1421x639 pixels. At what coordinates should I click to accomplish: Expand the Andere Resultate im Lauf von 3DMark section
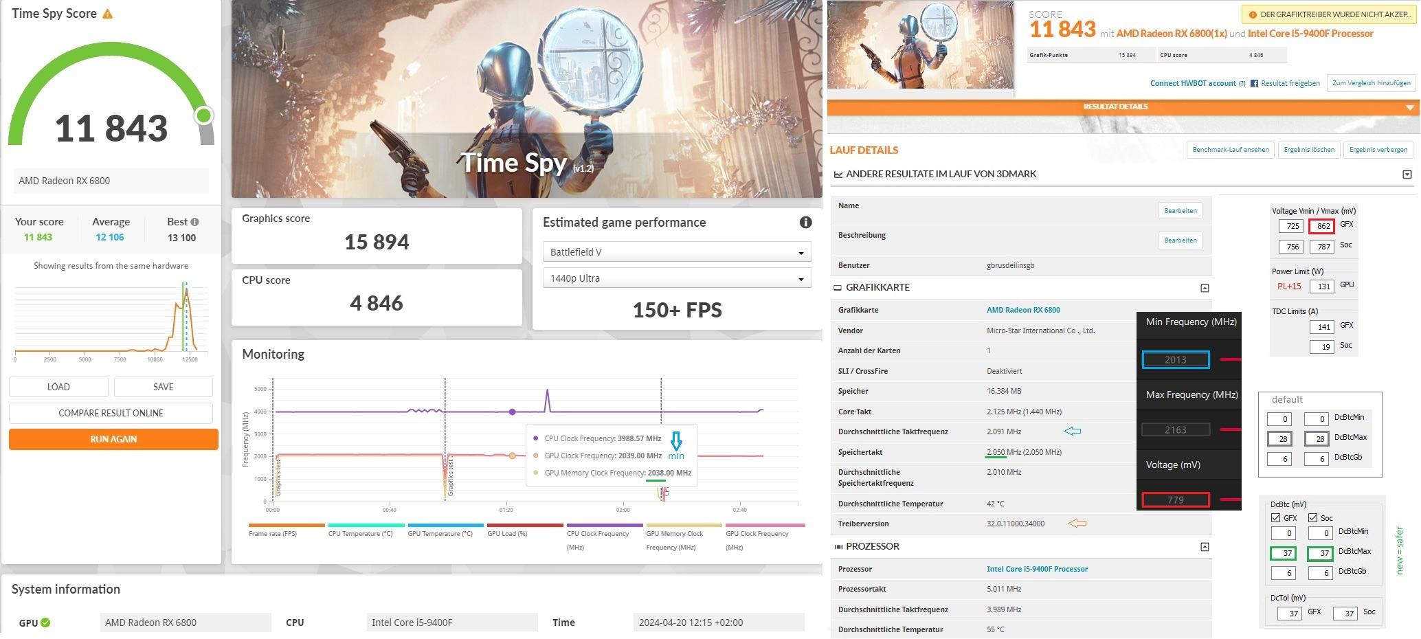1407,175
